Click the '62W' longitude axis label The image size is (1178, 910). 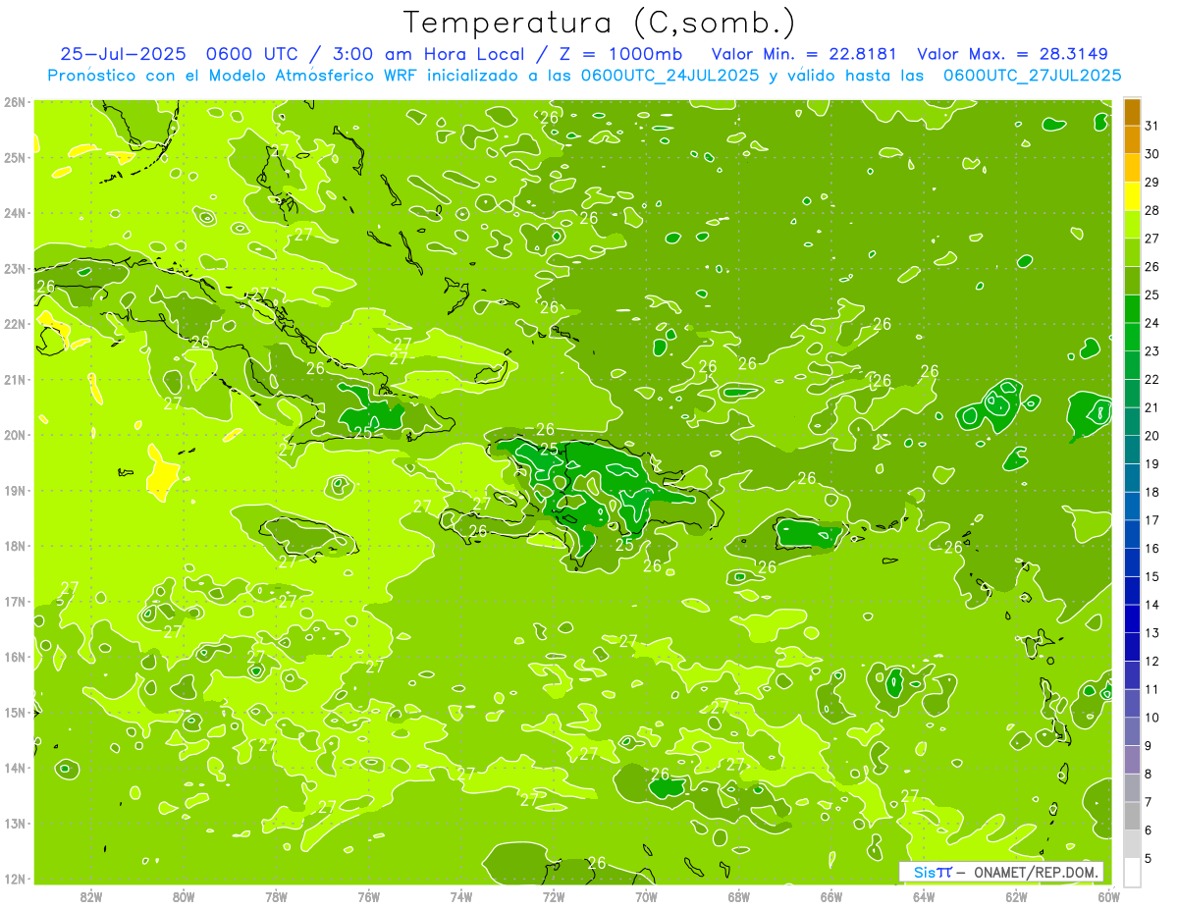pyautogui.click(x=1016, y=896)
